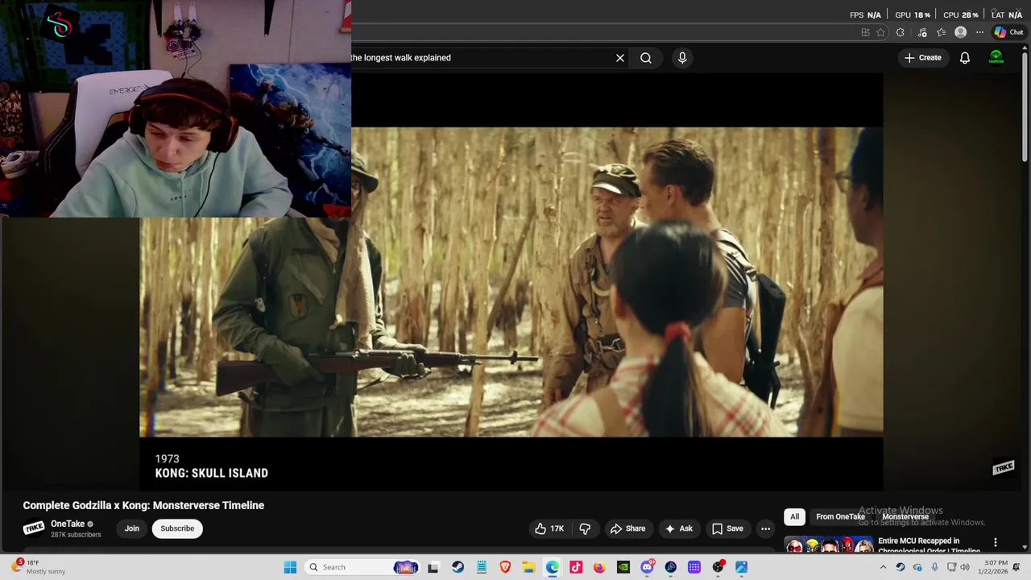This screenshot has width=1031, height=580.
Task: Open the Notepad taskbar icon
Action: 481,567
